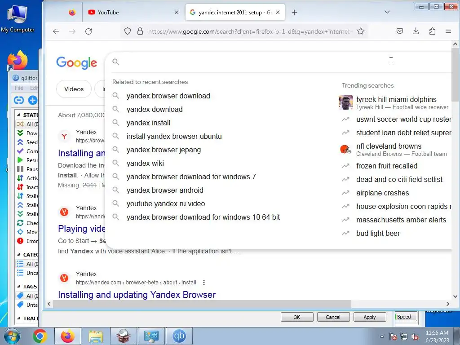The height and width of the screenshot is (345, 460).
Task: Open Installing and updating Yandex Browser result
Action: (137, 295)
